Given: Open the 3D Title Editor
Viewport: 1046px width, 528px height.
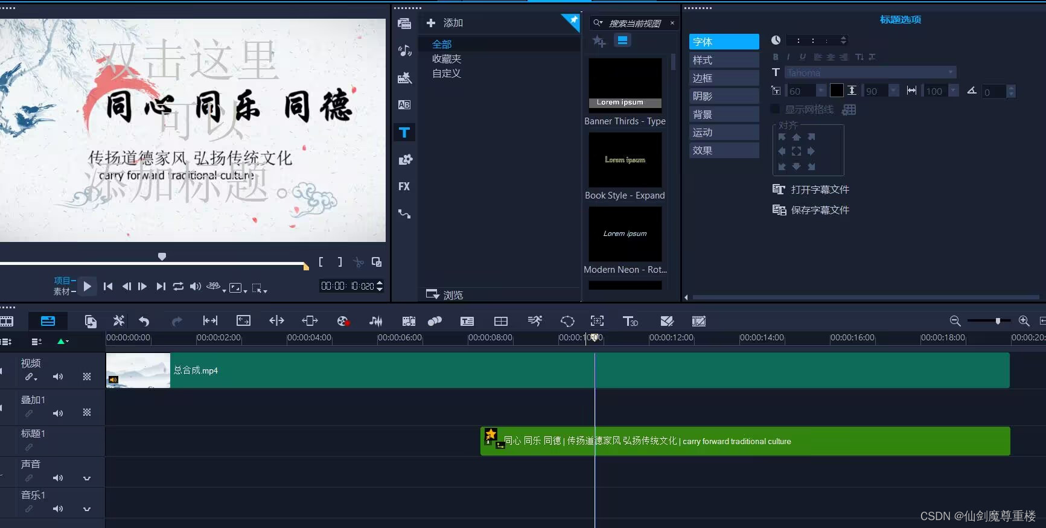Looking at the screenshot, I should 630,321.
